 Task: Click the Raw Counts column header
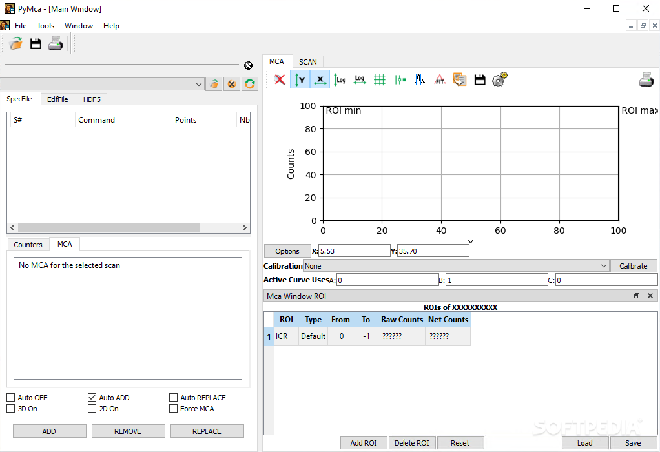click(x=402, y=320)
